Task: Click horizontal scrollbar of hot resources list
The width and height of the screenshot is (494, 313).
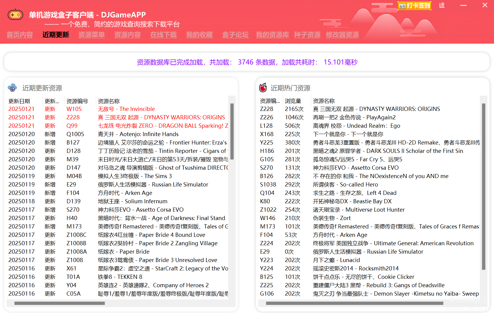Action: pos(355,303)
